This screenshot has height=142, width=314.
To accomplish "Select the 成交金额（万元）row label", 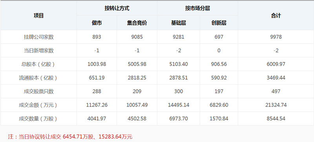I will 38,105.
